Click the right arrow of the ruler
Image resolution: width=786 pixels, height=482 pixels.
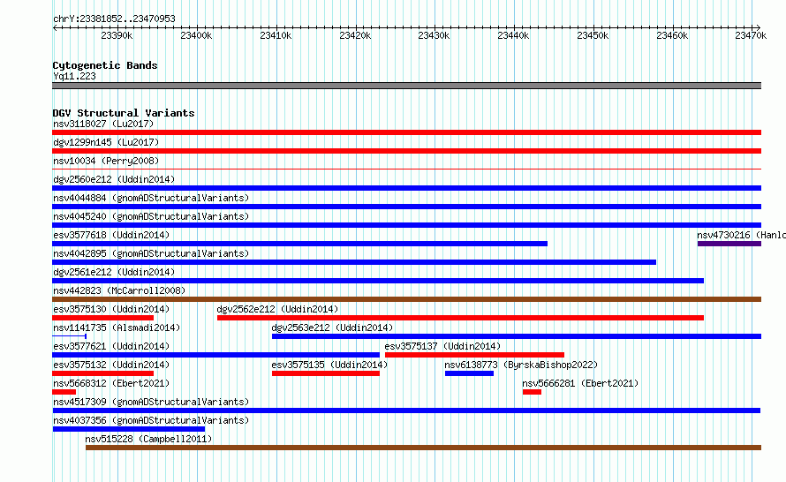pos(758,27)
